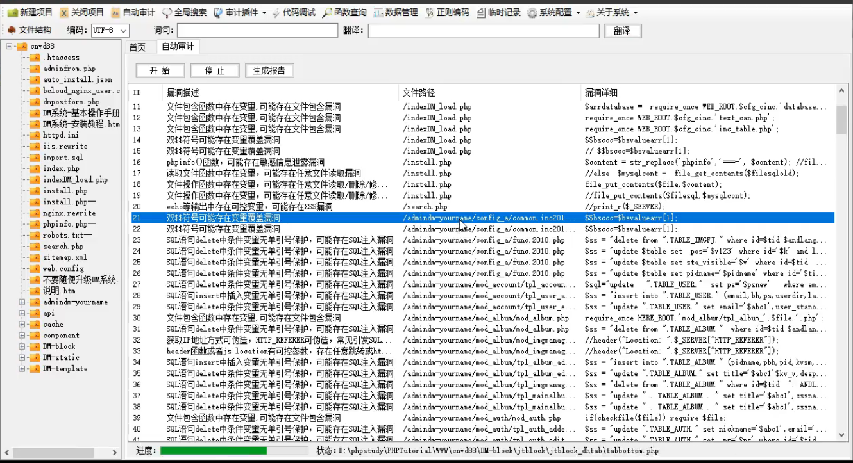Image resolution: width=853 pixels, height=463 pixels.
Task: Expand the component folder
Action: coord(22,336)
